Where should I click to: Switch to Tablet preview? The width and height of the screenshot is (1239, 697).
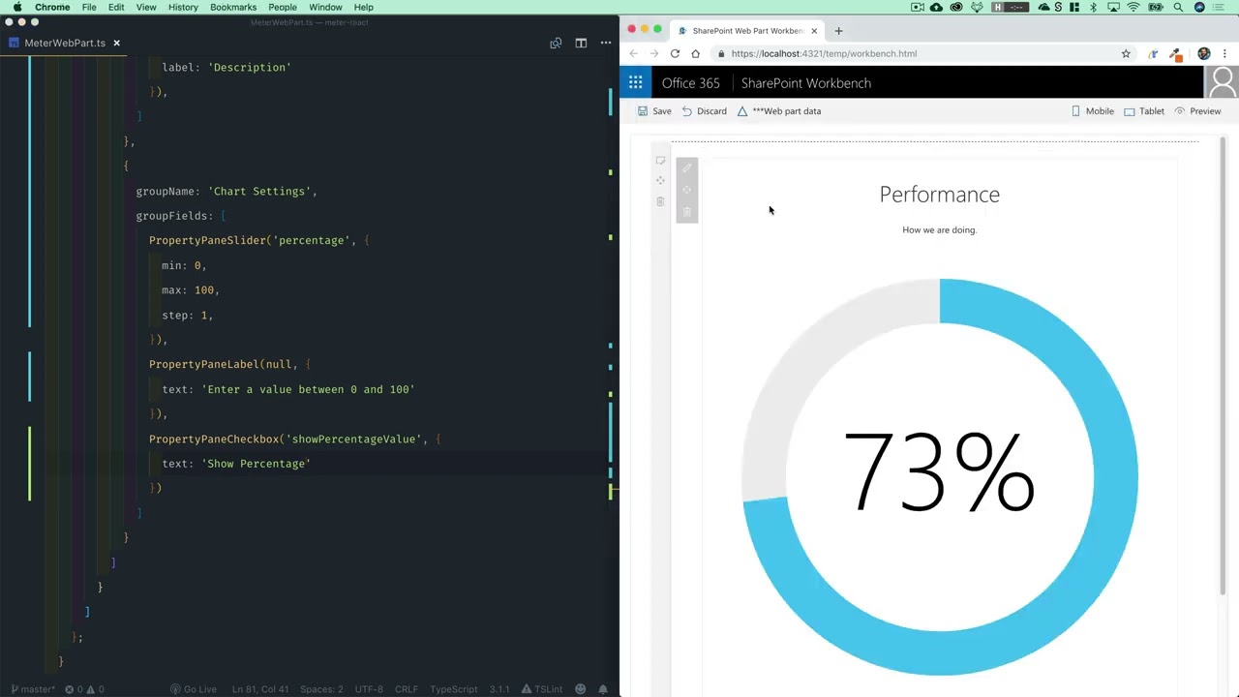pyautogui.click(x=1144, y=111)
